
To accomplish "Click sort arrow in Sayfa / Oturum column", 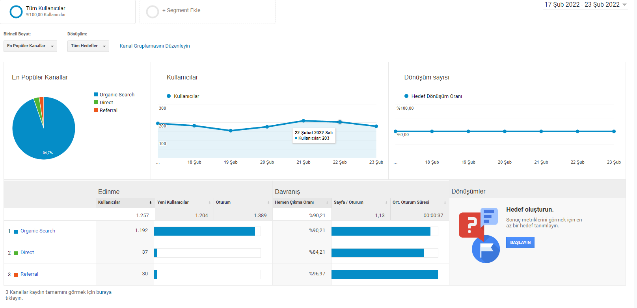I will (x=386, y=203).
